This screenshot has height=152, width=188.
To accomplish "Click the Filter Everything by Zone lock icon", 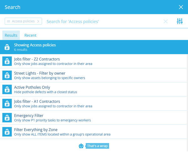I will tap(7, 132).
